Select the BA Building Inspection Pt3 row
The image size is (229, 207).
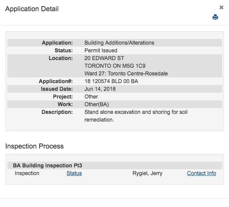click(x=115, y=165)
